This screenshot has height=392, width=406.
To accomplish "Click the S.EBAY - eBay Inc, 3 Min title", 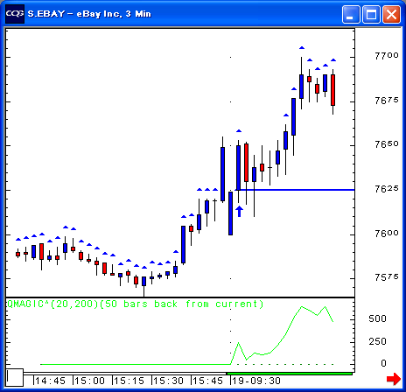I will pyautogui.click(x=89, y=14).
